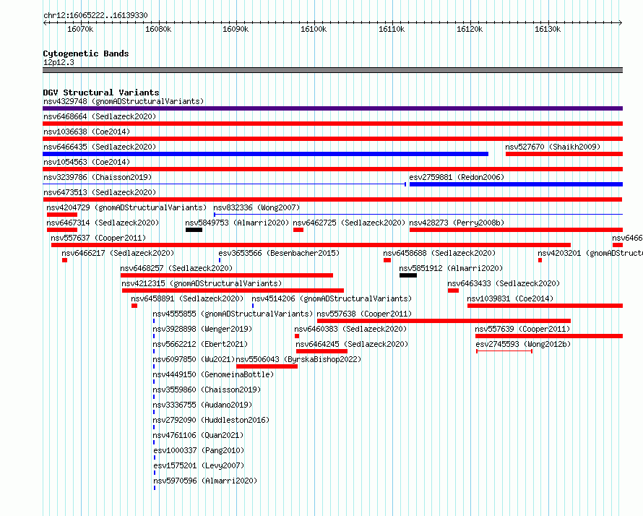Click nsv3559860 (Chaisson2019) label
Screen dimensions: 643x516
click(207, 390)
